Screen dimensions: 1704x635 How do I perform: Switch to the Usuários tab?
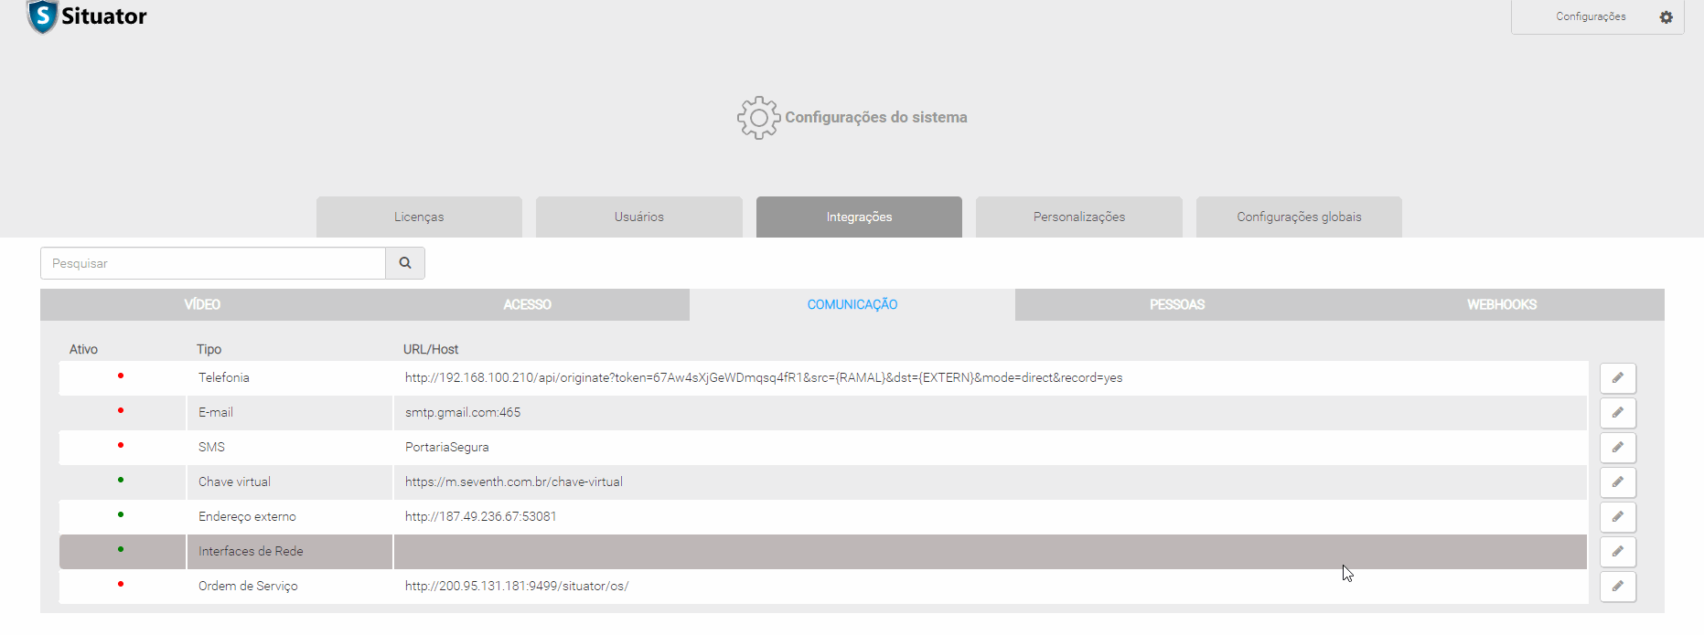tap(638, 217)
